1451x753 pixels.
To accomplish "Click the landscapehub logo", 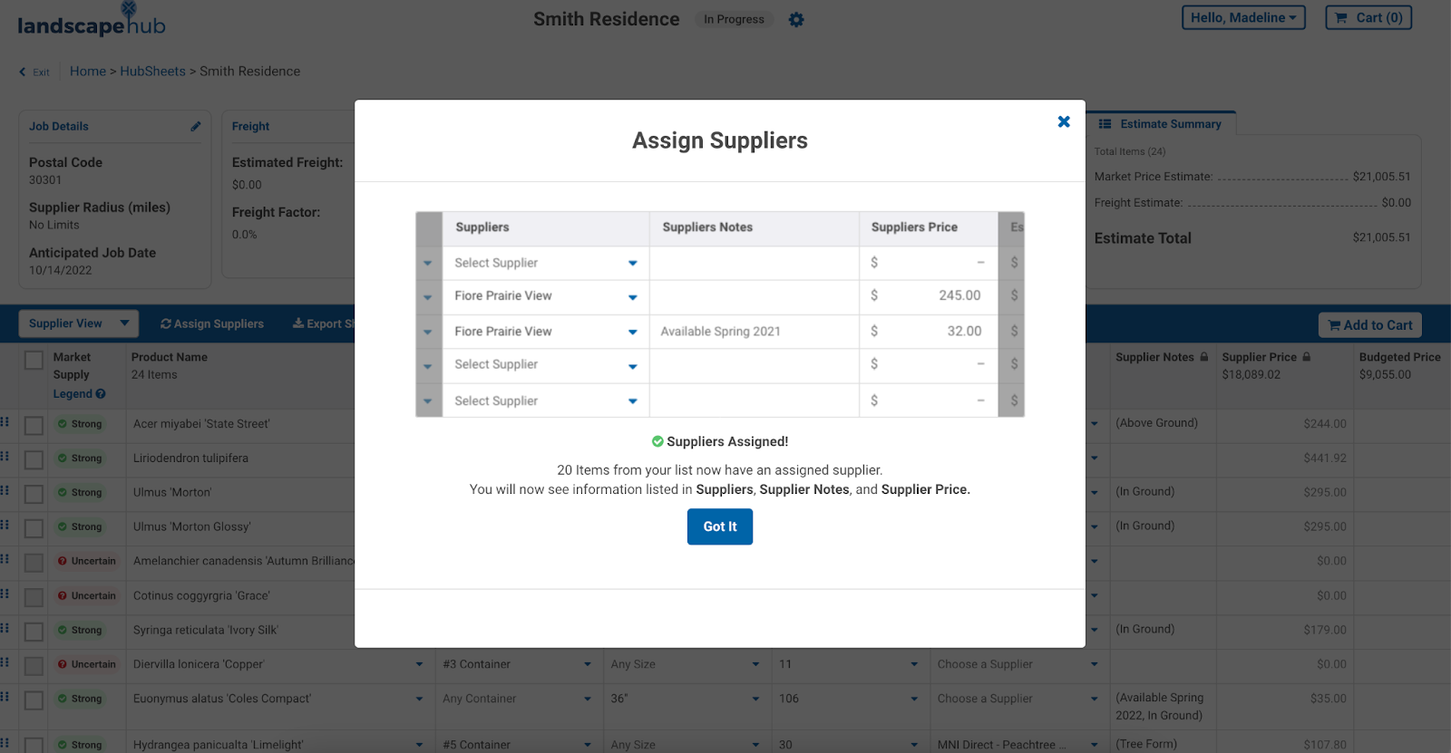I will 91,22.
